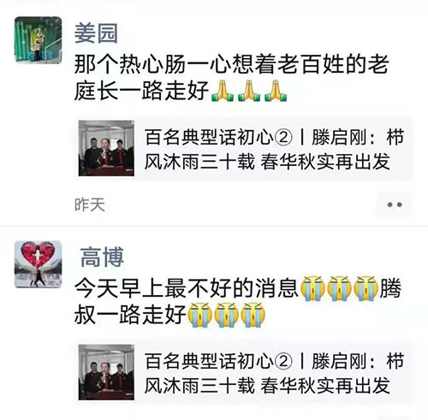The width and height of the screenshot is (428, 420).
Task: Tap 高博's post text 今天早上最不好的消息
Action: tap(187, 288)
